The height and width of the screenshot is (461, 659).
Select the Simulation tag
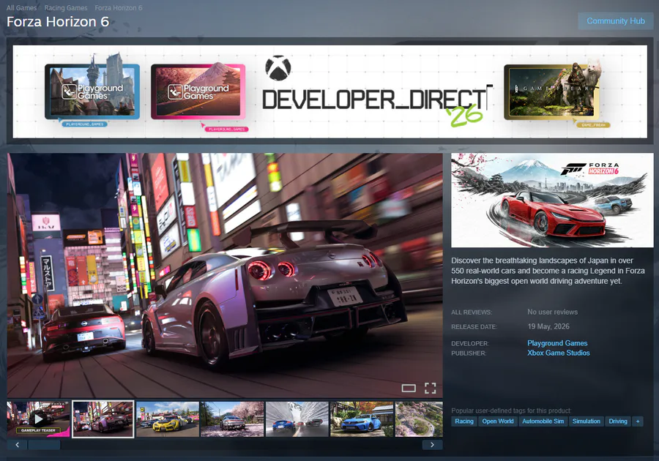point(587,421)
